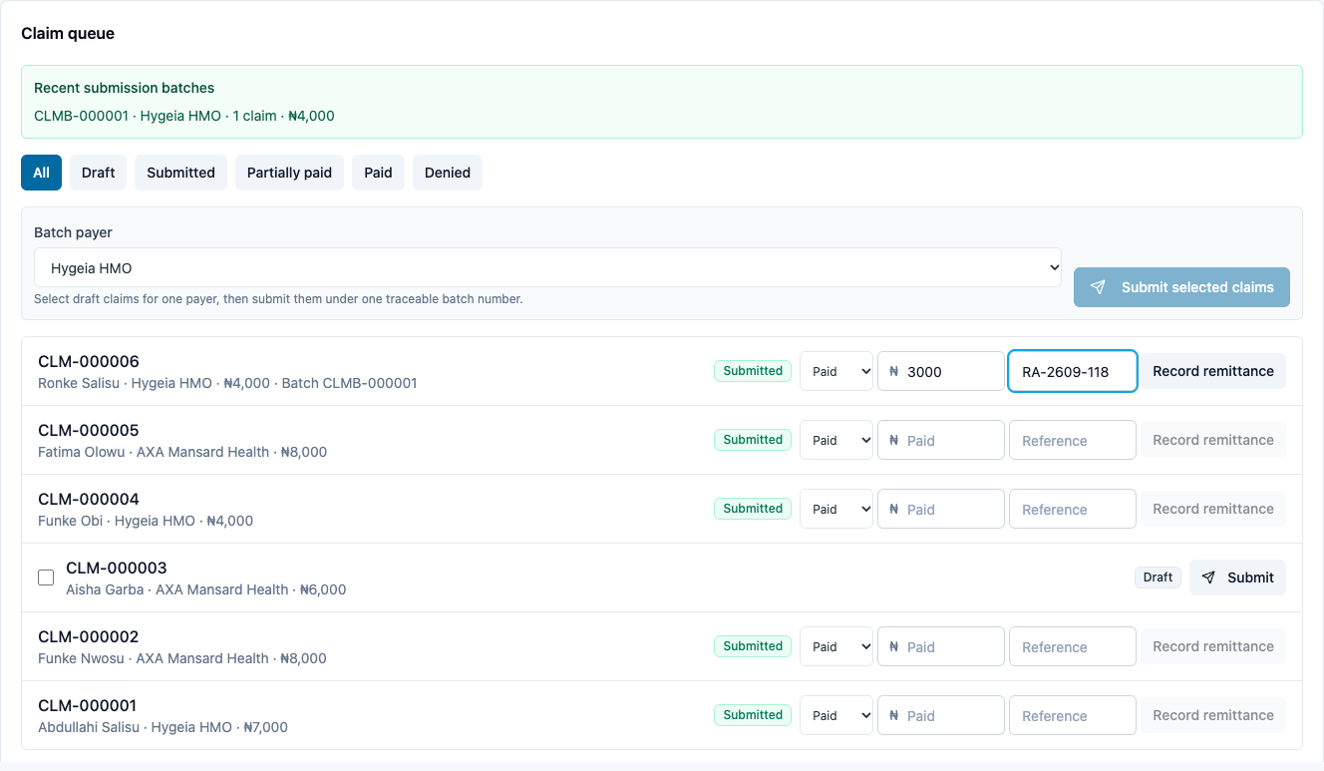Record remittance for CLM-000001
The image size is (1324, 771).
[1213, 715]
